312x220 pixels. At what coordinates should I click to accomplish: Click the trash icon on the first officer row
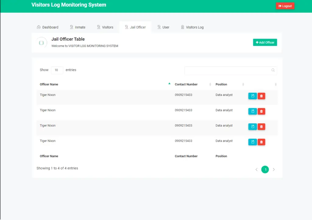(261, 96)
